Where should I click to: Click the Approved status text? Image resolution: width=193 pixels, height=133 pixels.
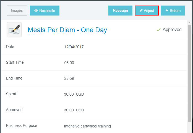click(172, 30)
